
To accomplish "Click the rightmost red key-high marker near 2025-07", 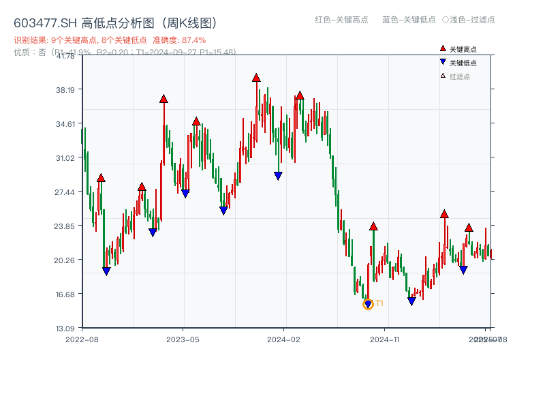I will [x=469, y=228].
